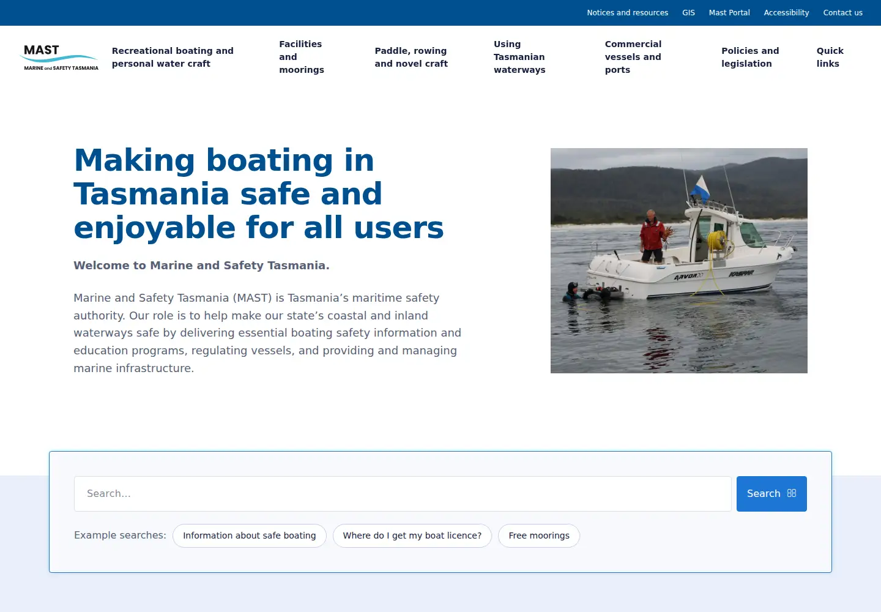Viewport: 881px width, 612px height.
Task: Open Commercial vessels and ports menu
Action: tap(633, 57)
